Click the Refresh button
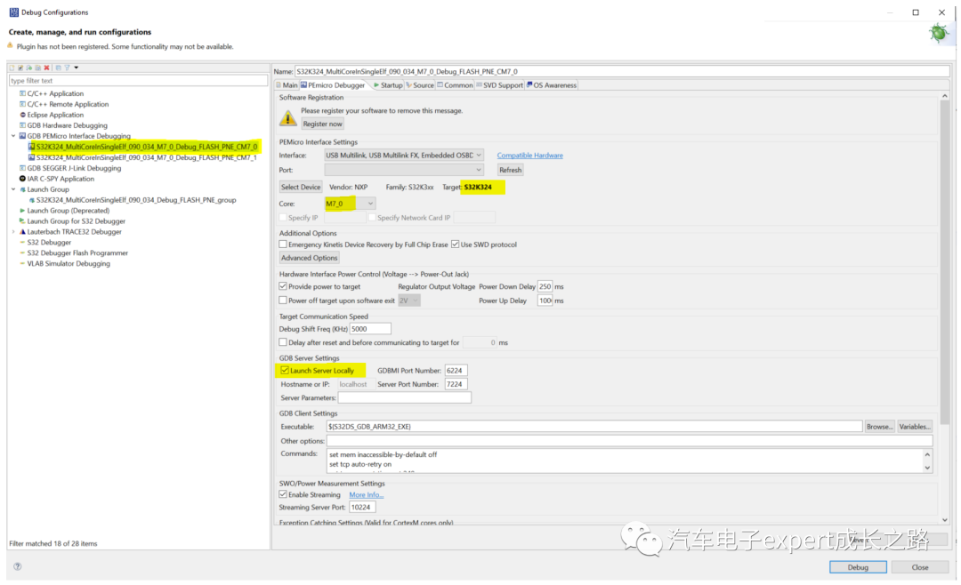 click(510, 171)
